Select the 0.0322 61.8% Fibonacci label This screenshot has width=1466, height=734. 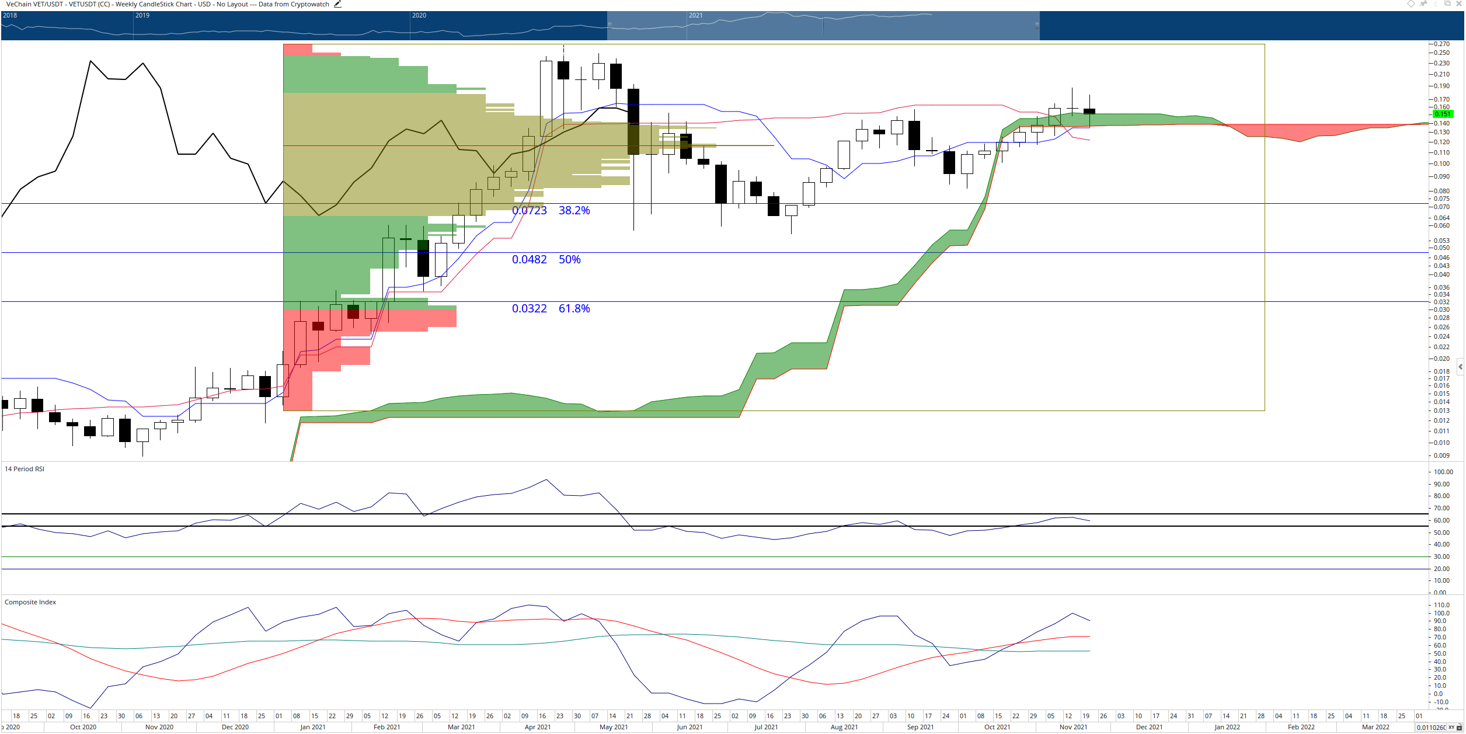[x=551, y=308]
